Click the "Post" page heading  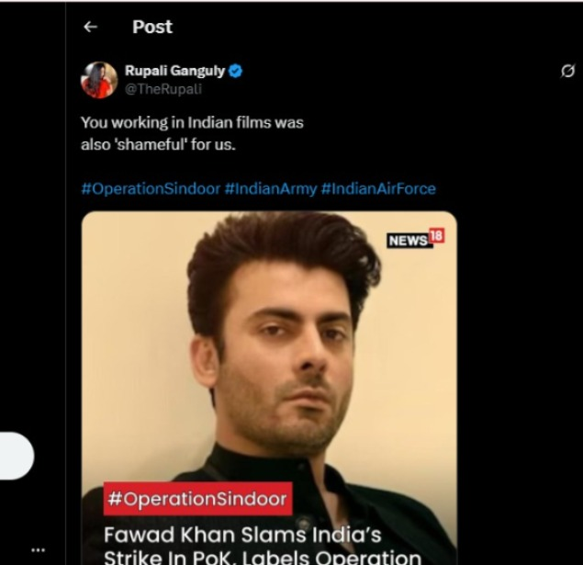pos(152,28)
